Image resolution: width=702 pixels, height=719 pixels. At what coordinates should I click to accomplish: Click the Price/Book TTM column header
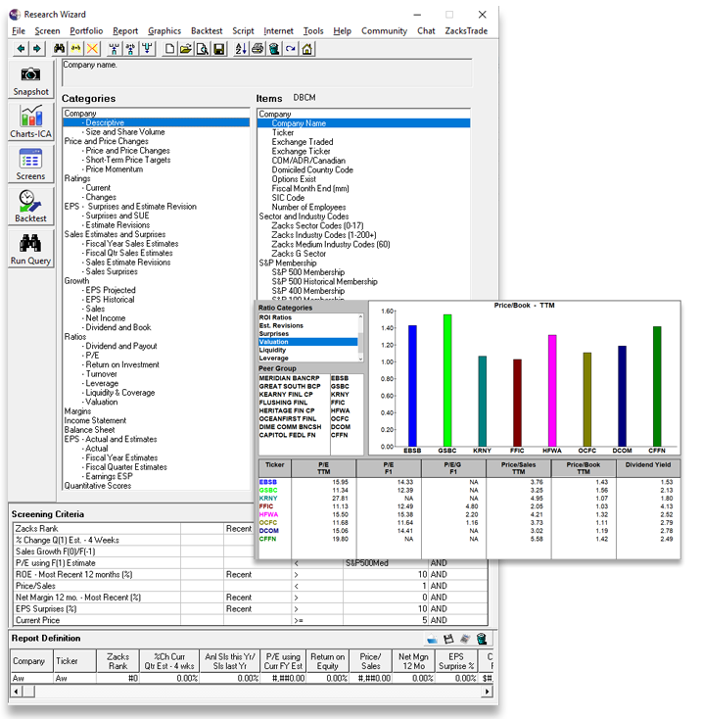point(584,468)
